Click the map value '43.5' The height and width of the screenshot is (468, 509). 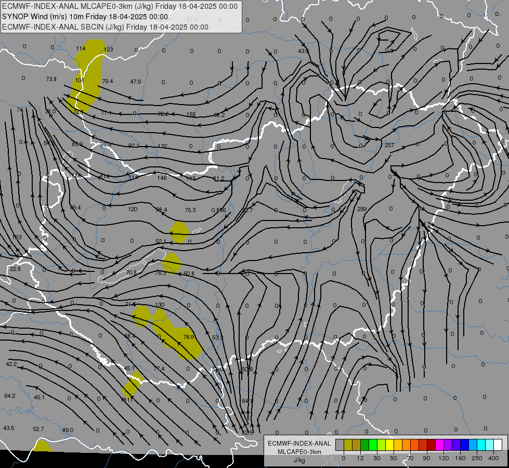click(x=9, y=428)
